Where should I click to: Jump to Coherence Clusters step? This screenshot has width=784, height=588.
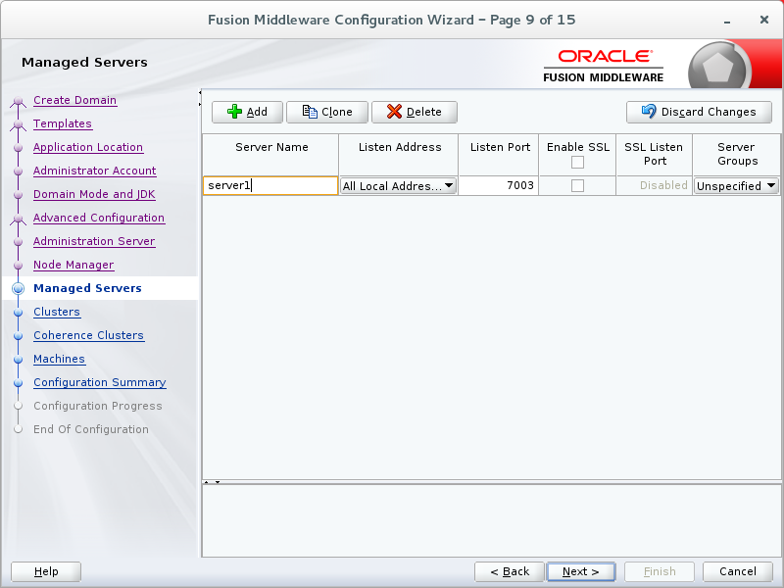tap(88, 335)
